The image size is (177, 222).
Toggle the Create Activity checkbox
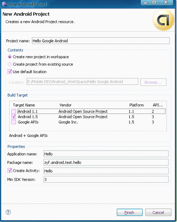pyautogui.click(x=9, y=170)
